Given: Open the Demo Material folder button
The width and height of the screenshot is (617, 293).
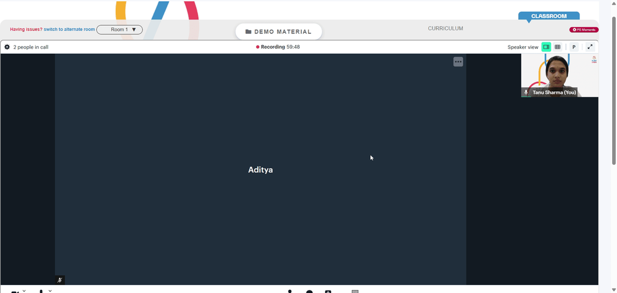Looking at the screenshot, I should pos(279,32).
